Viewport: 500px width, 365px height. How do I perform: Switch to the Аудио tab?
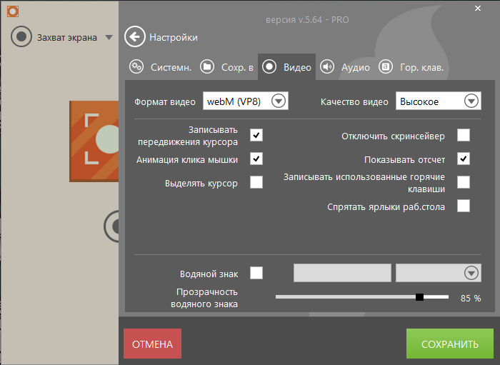345,67
